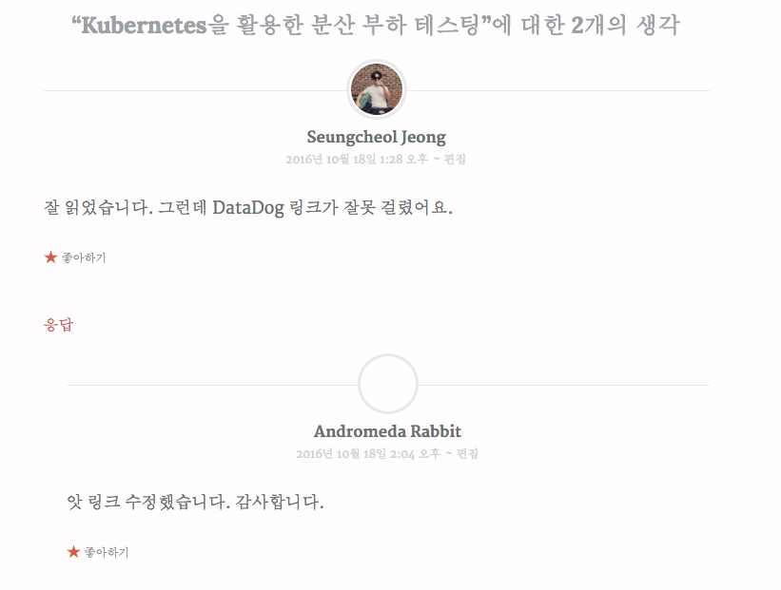This screenshot has width=781, height=590.
Task: Open Andromeda Rabbit's author name link
Action: coord(387,431)
